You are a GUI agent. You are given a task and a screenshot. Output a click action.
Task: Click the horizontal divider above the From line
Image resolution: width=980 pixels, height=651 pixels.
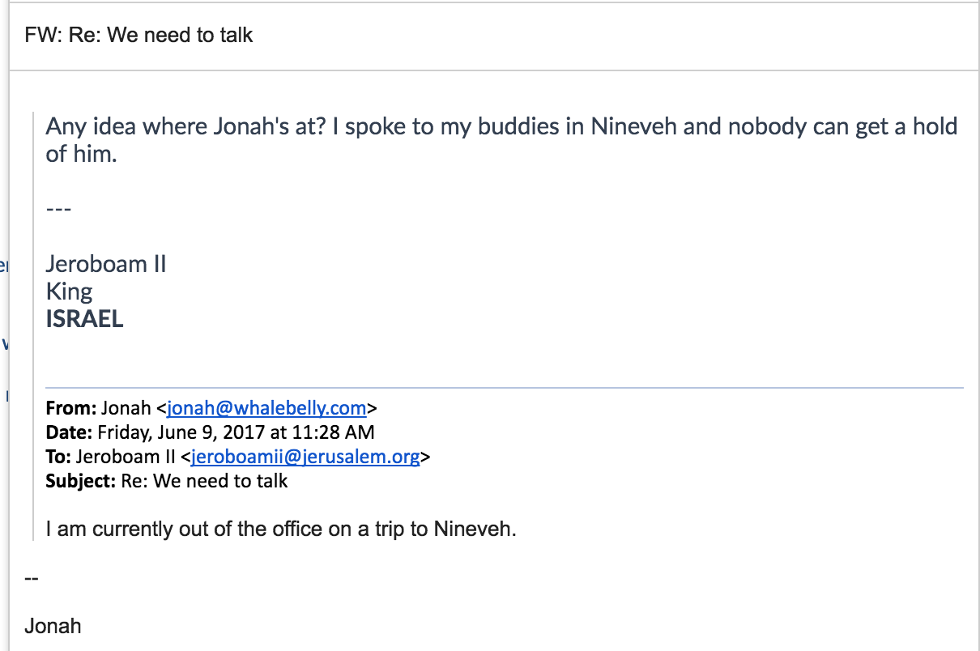point(505,388)
